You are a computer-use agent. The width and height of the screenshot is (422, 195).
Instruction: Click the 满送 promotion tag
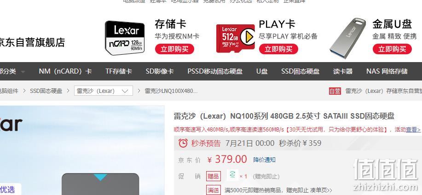214,190
